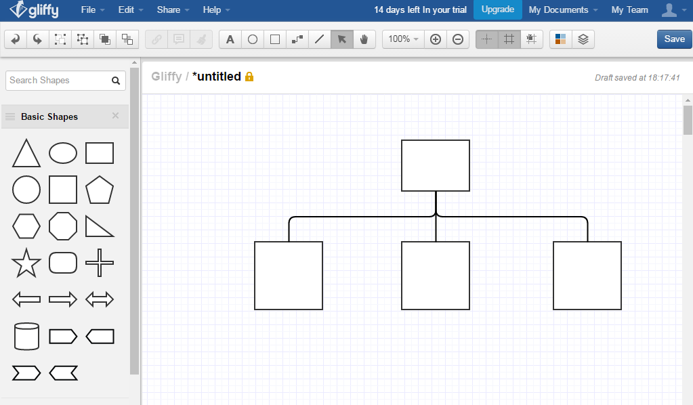Click the link chain icon
Viewport: 693px width, 405px height.
[156, 39]
